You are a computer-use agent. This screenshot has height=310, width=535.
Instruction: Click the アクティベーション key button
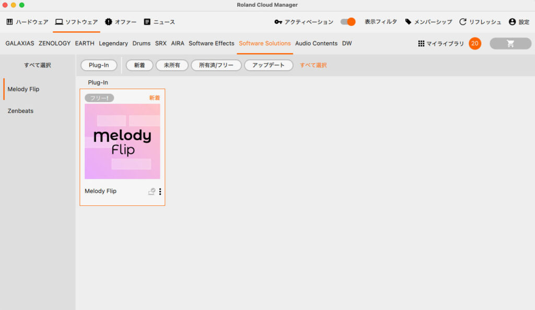click(x=304, y=22)
